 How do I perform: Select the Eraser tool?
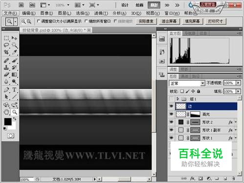pyautogui.click(x=6, y=75)
